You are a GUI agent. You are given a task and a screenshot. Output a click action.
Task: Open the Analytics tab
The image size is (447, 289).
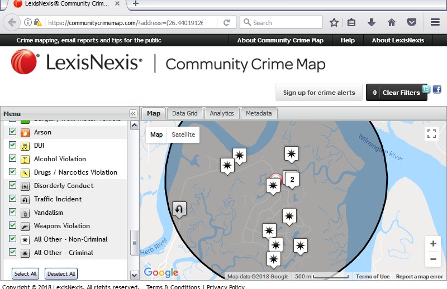(x=222, y=113)
